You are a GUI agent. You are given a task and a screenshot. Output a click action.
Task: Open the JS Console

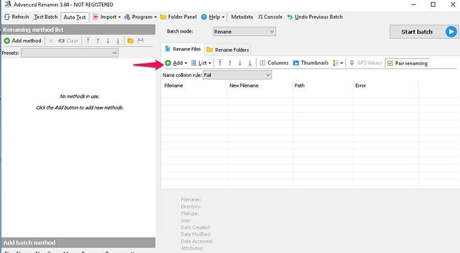[x=270, y=17]
